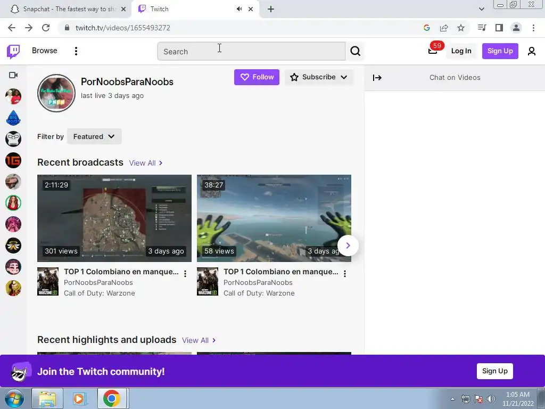Image resolution: width=545 pixels, height=409 pixels.
Task: Open the gorilla avatar channel in sidebar
Action: [x=13, y=139]
